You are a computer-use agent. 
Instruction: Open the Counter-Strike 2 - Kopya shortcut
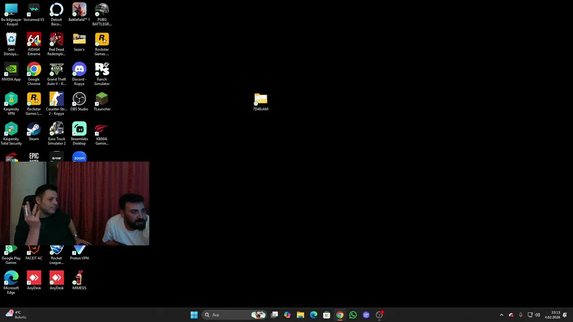click(x=56, y=104)
